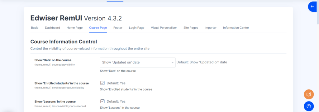Open the blue help question mark button
Image resolution: width=319 pixels, height=112 pixels.
coord(309,106)
